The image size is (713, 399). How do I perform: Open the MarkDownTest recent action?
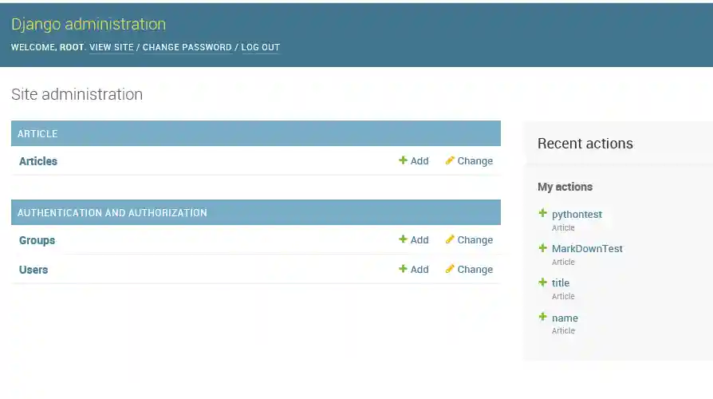[x=587, y=249]
